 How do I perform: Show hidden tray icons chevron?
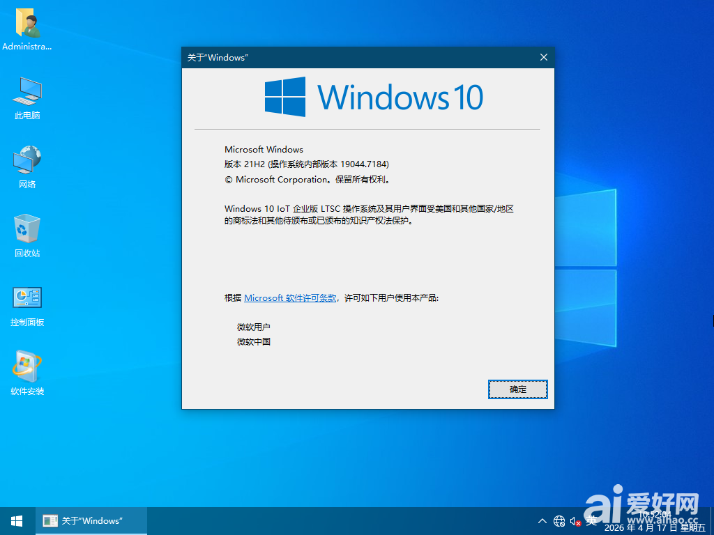[x=542, y=521]
